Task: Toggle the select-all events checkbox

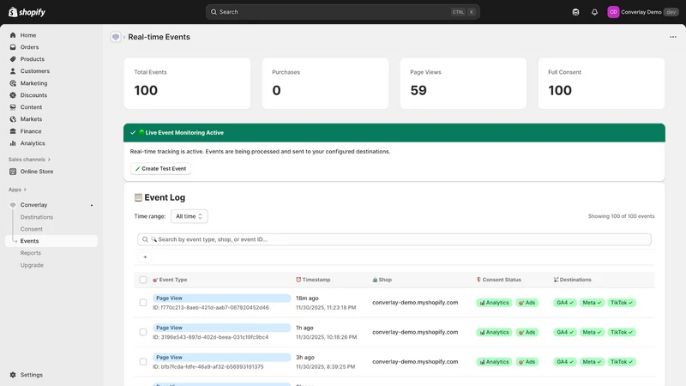Action: tap(143, 280)
